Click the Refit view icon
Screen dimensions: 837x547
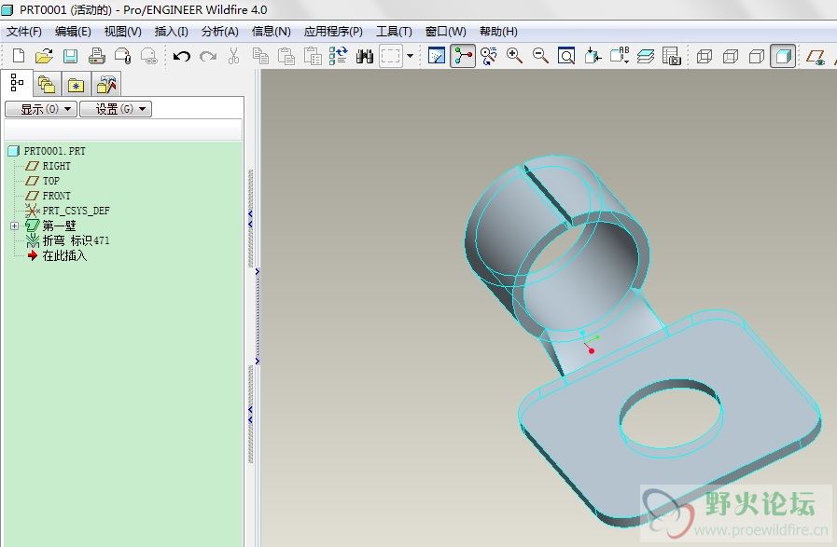point(566,56)
